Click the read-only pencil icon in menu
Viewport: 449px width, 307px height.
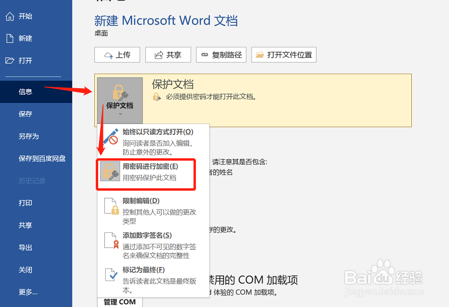click(111, 136)
